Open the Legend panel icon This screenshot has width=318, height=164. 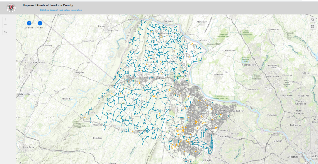[x=29, y=23]
